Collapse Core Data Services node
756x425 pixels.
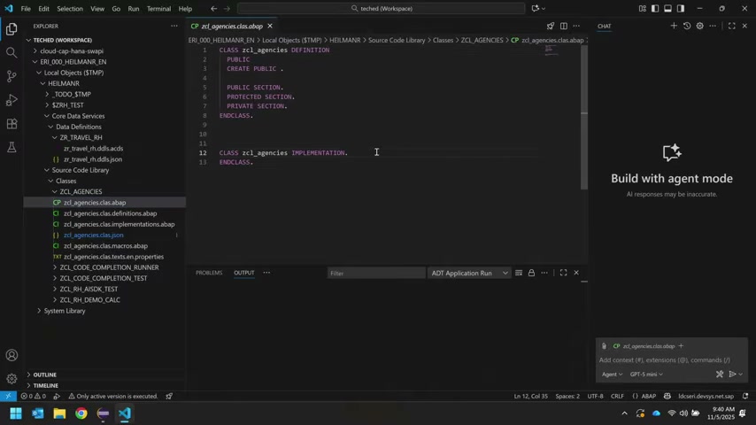point(78,116)
